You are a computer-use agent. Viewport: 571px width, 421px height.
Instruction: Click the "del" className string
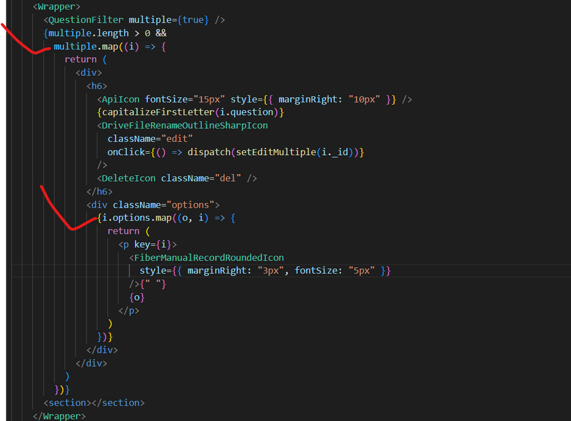tap(228, 178)
